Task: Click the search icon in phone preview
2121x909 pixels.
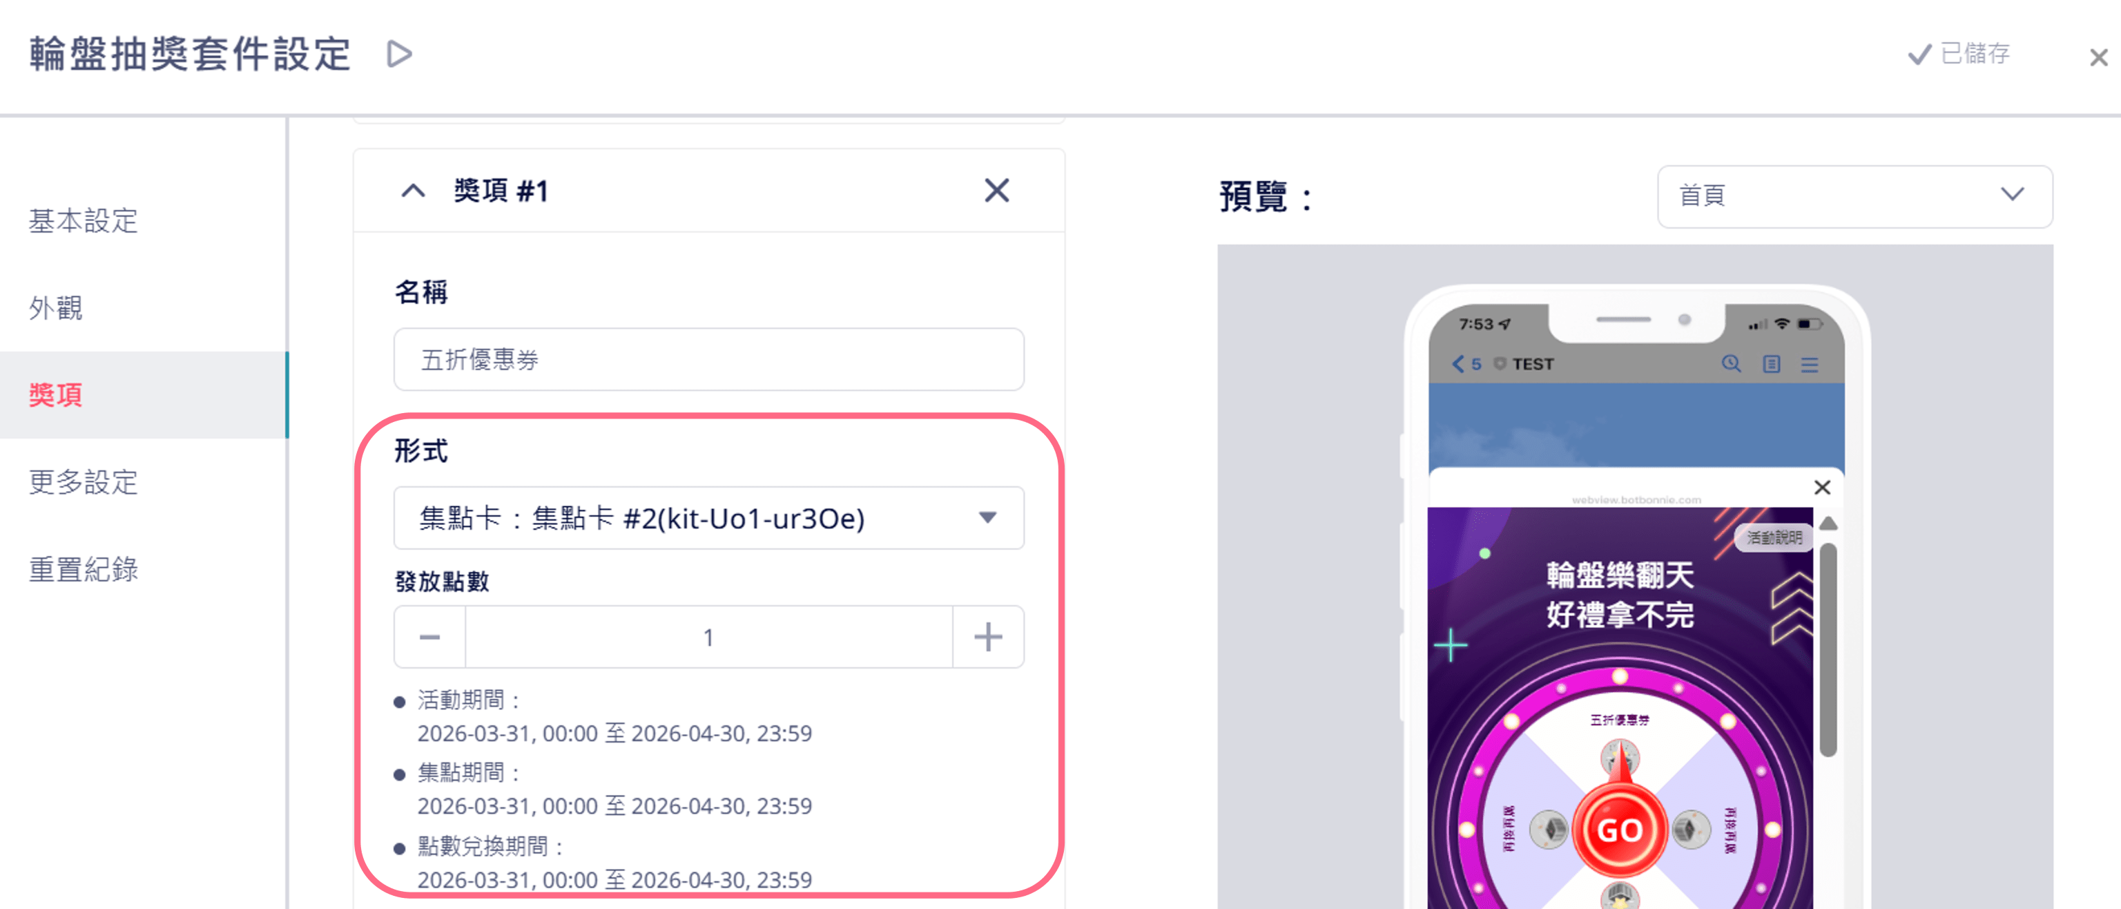Action: pyautogui.click(x=1731, y=364)
